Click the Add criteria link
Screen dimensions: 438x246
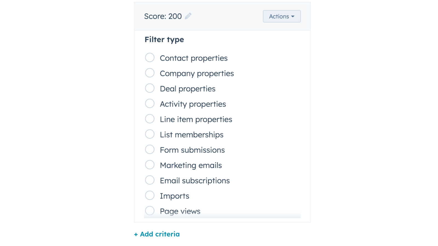[160, 234]
